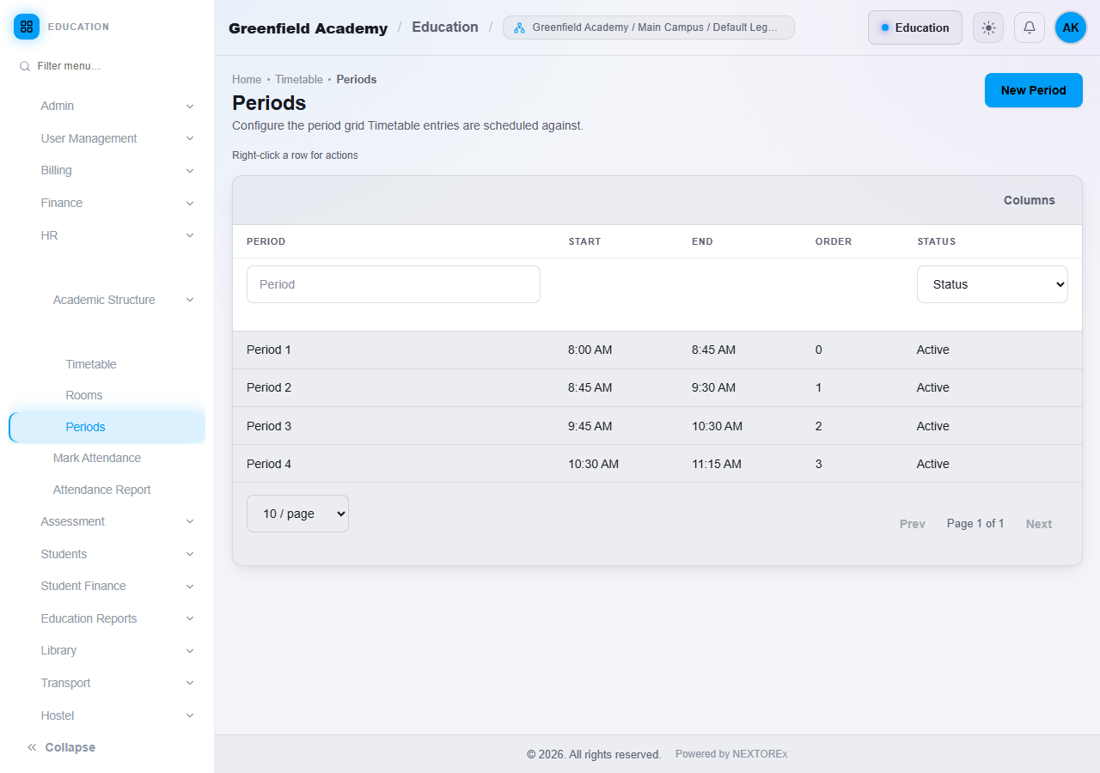Open notifications bell icon
The image size is (1100, 773).
[x=1030, y=27]
